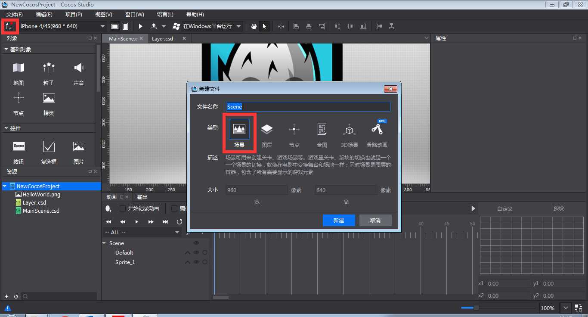588x317 pixels.
Task: Choose the 场景 scene type in dialog
Action: (239, 134)
